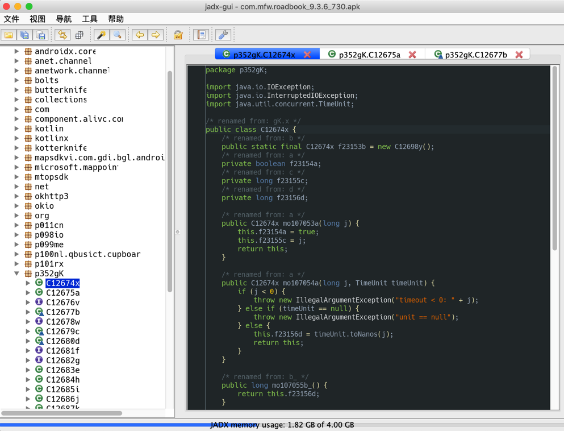
Task: Click the C12685i class icon
Action: [39, 389]
